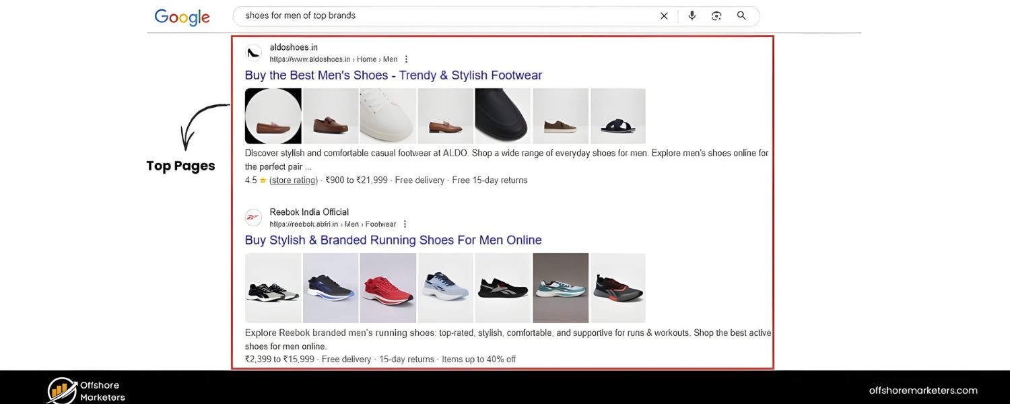Open the three-dot menu on the Reebok result
The image size is (1010, 404).
coord(405,224)
